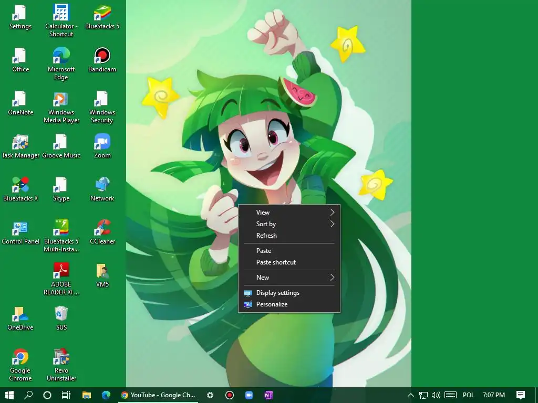Select the Zoom desktop icon
This screenshot has height=403, width=538.
click(x=102, y=146)
